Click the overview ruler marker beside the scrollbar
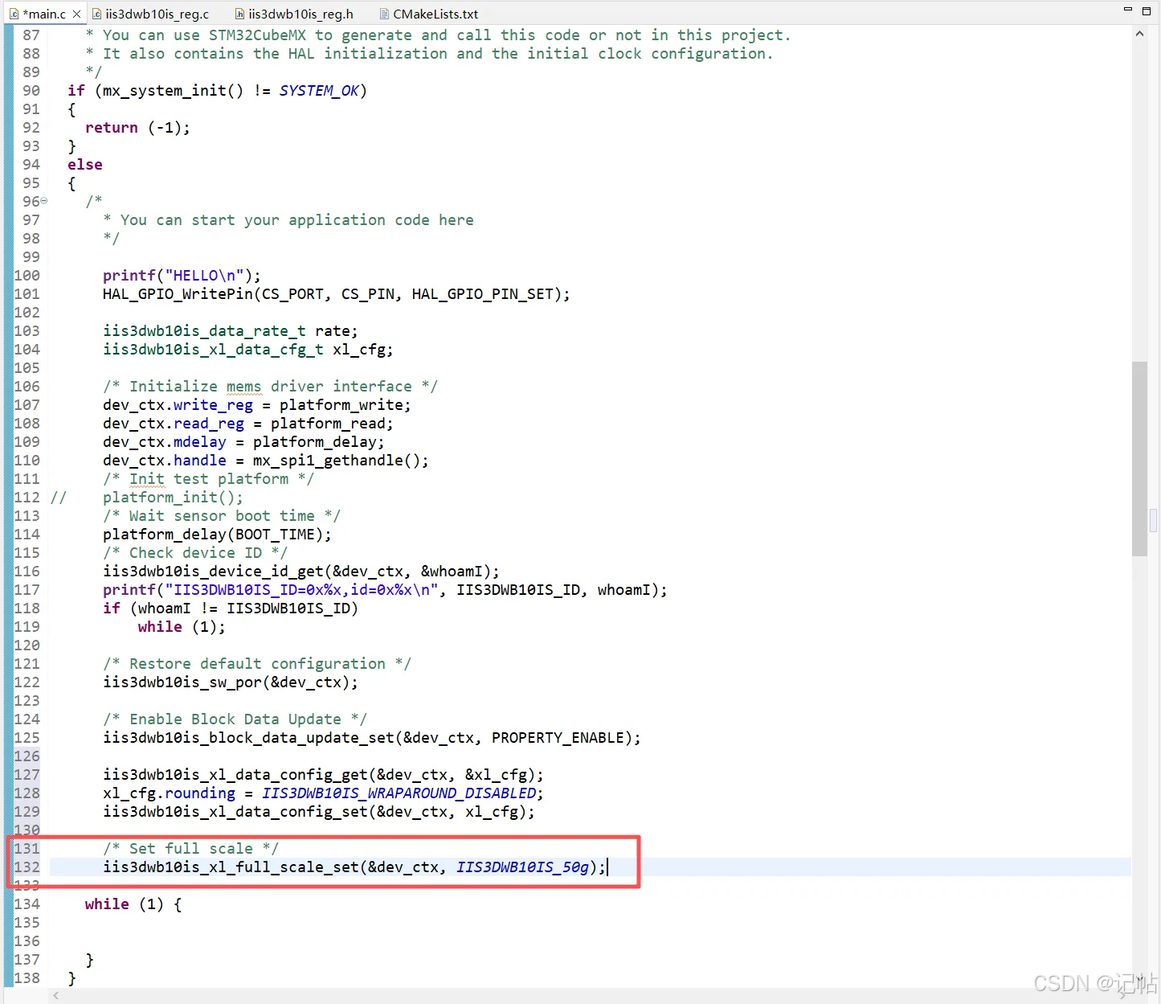 click(x=1153, y=520)
